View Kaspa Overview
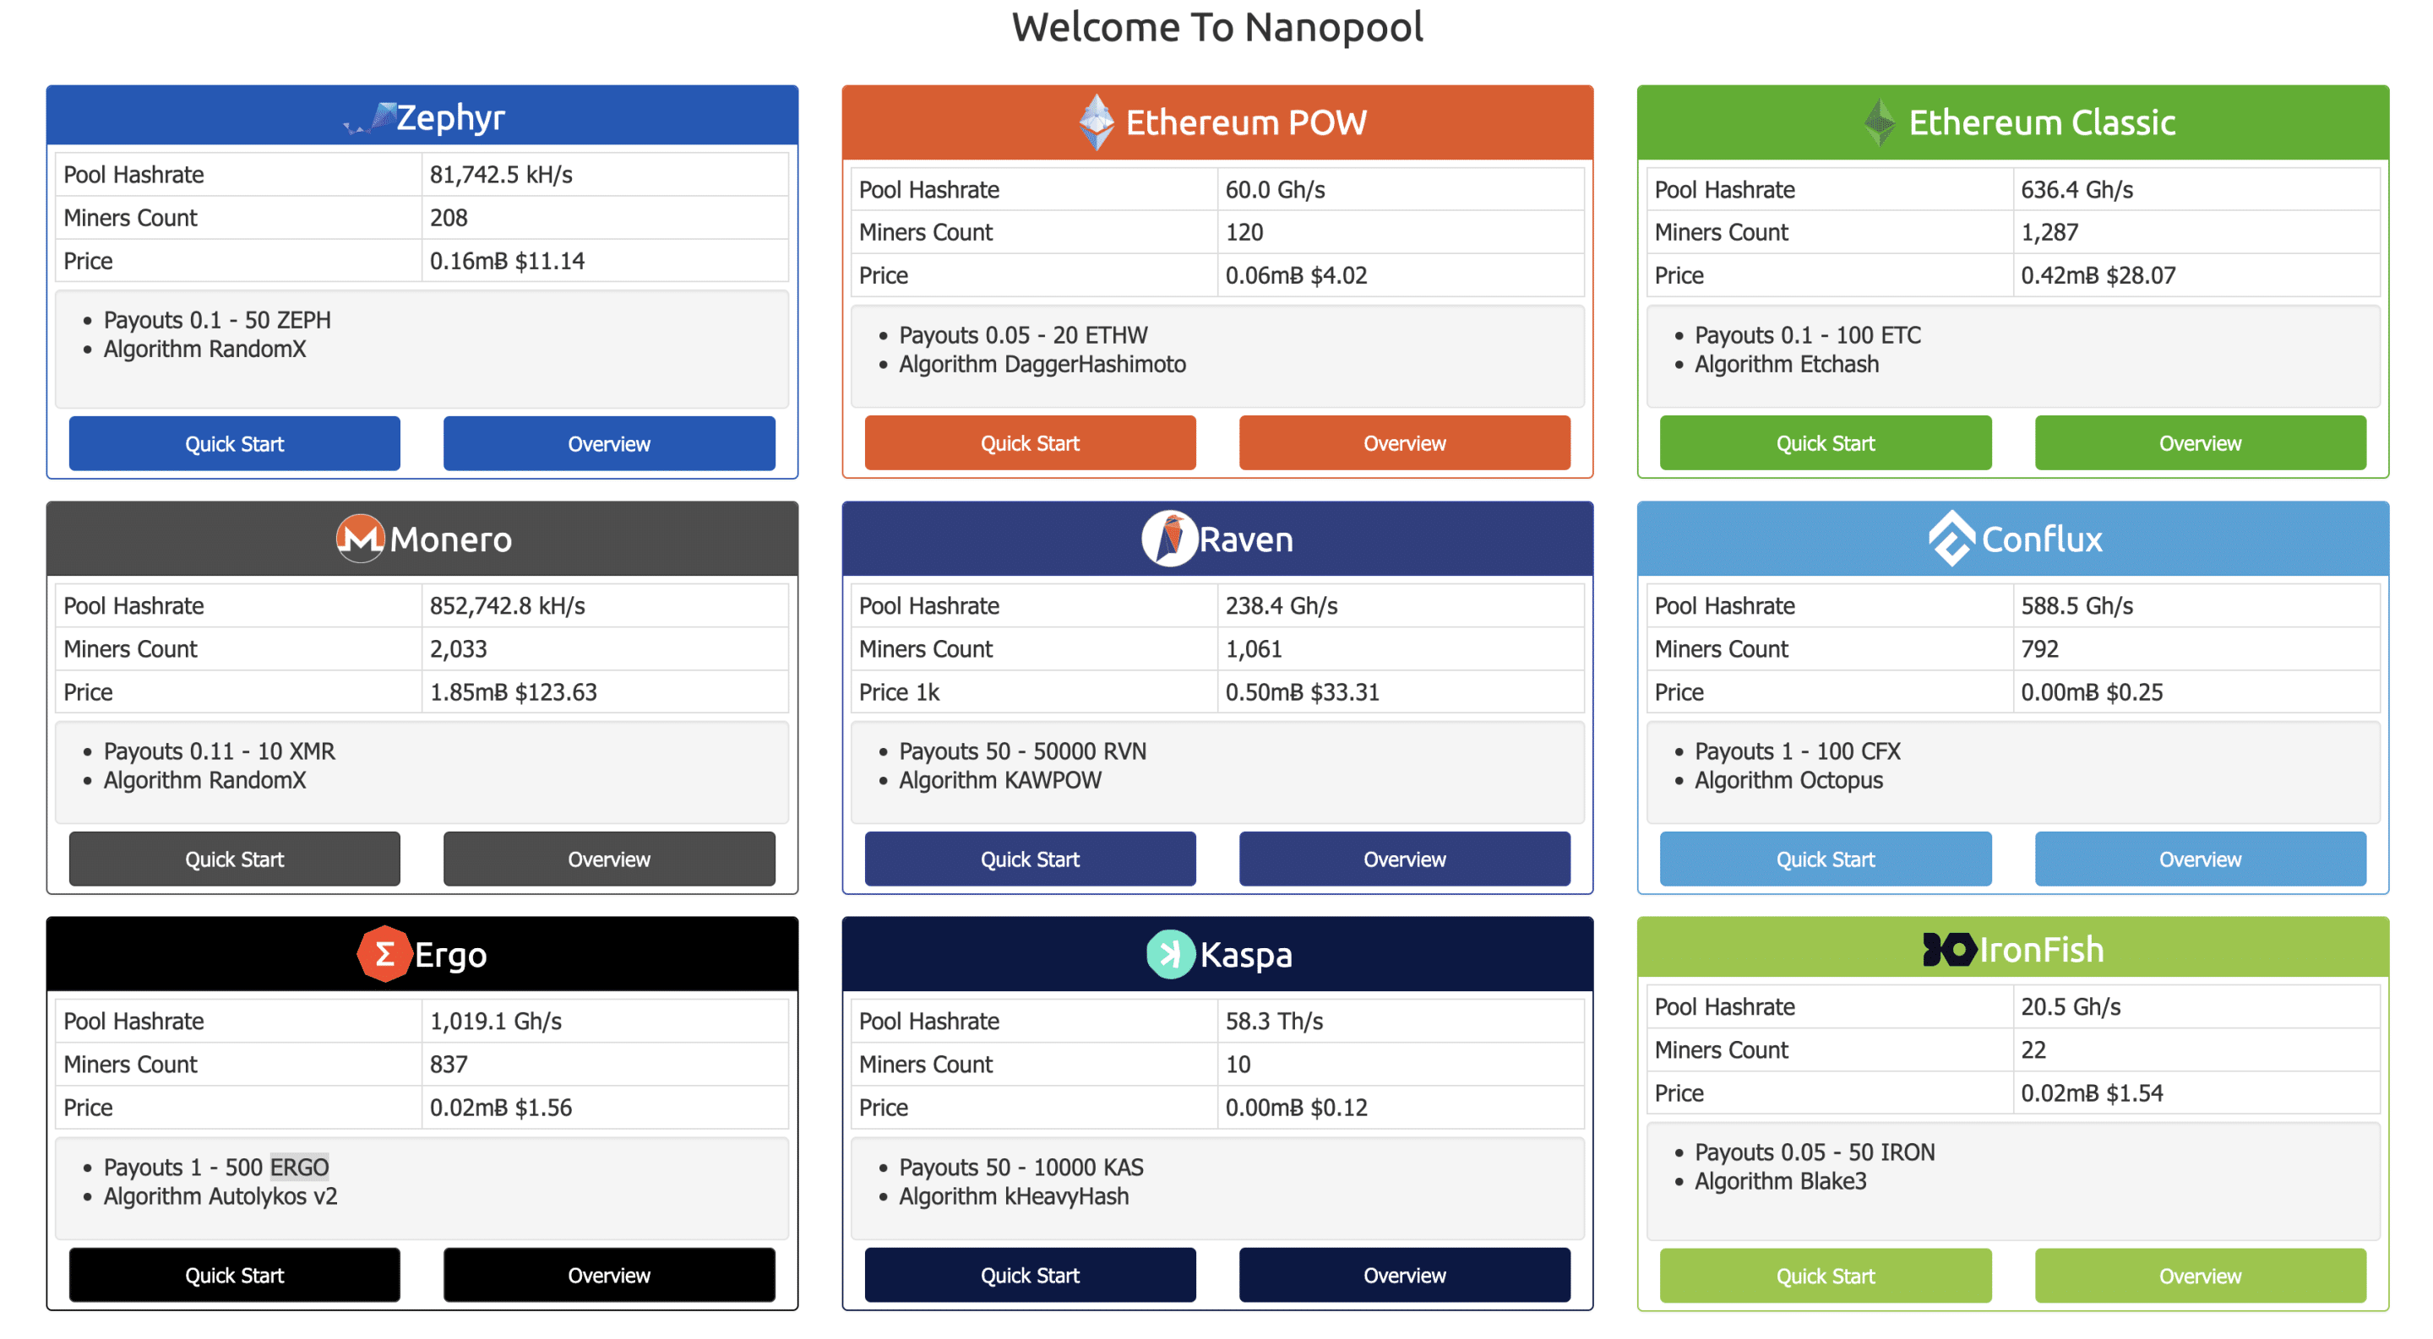Screen dimensions: 2433x1339 [1404, 1275]
